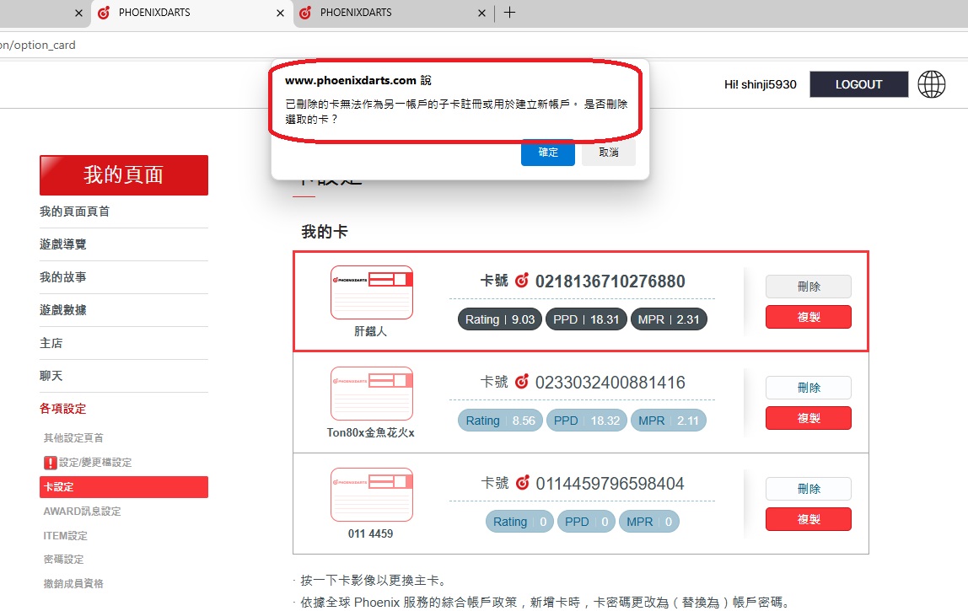The image size is (968, 611).
Task: Delete card 0233032400881416
Action: [x=808, y=388]
